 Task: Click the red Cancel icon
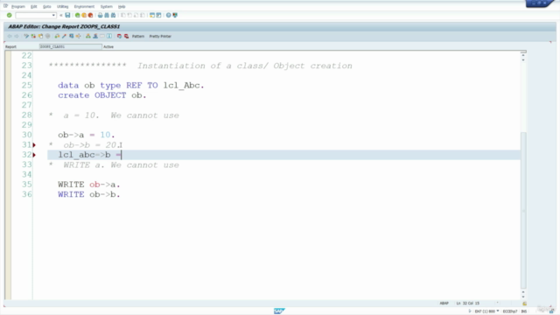(x=90, y=16)
